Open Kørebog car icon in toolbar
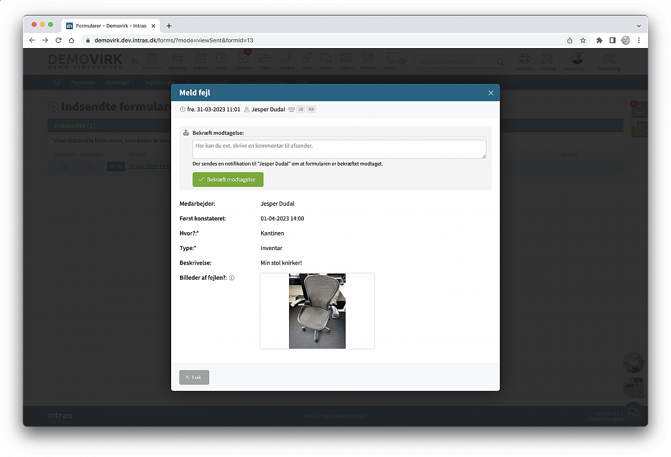Screen dimensions: 671x457 point(177,61)
